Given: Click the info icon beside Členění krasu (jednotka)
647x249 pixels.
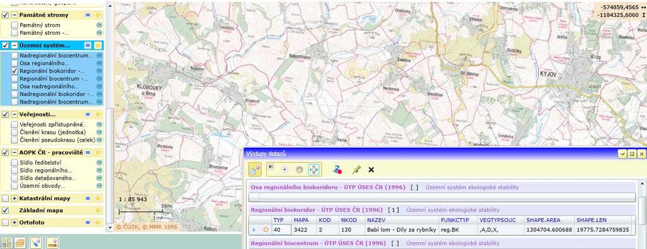Looking at the screenshot, I should 99,132.
